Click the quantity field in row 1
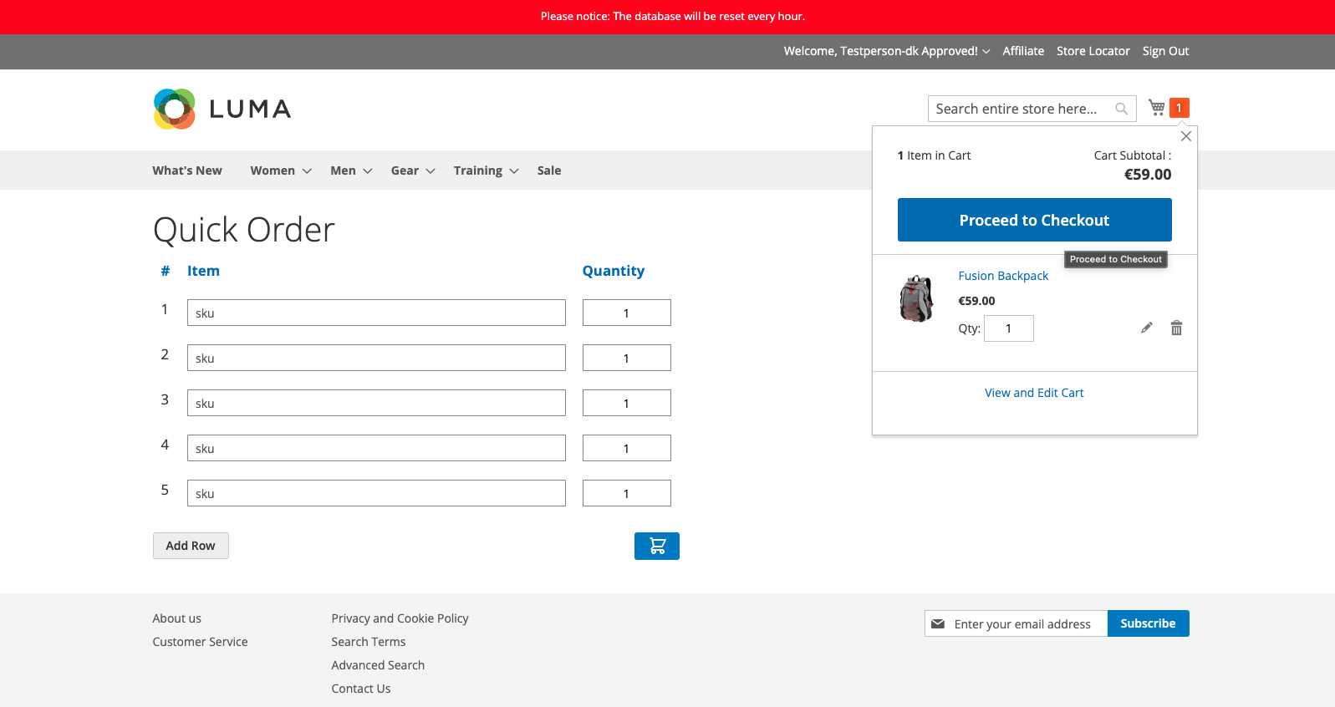Screen dimensions: 1335x707 (x=627, y=313)
